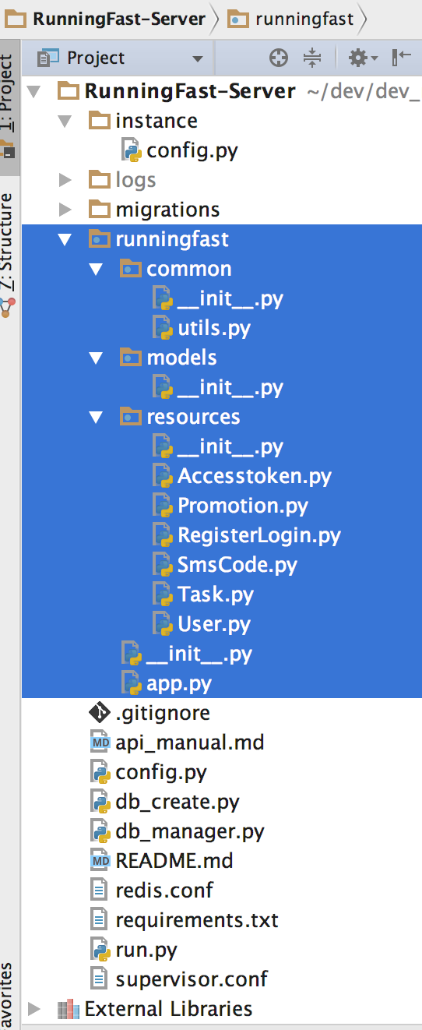Viewport: 422px width, 1030px height.
Task: Click the models package folder icon
Action: coord(131,357)
